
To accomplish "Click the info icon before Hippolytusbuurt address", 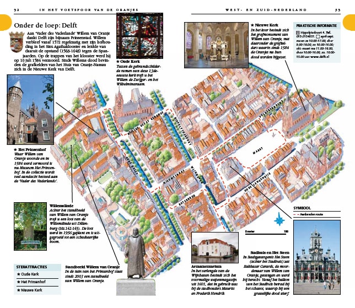I will [x=298, y=33].
